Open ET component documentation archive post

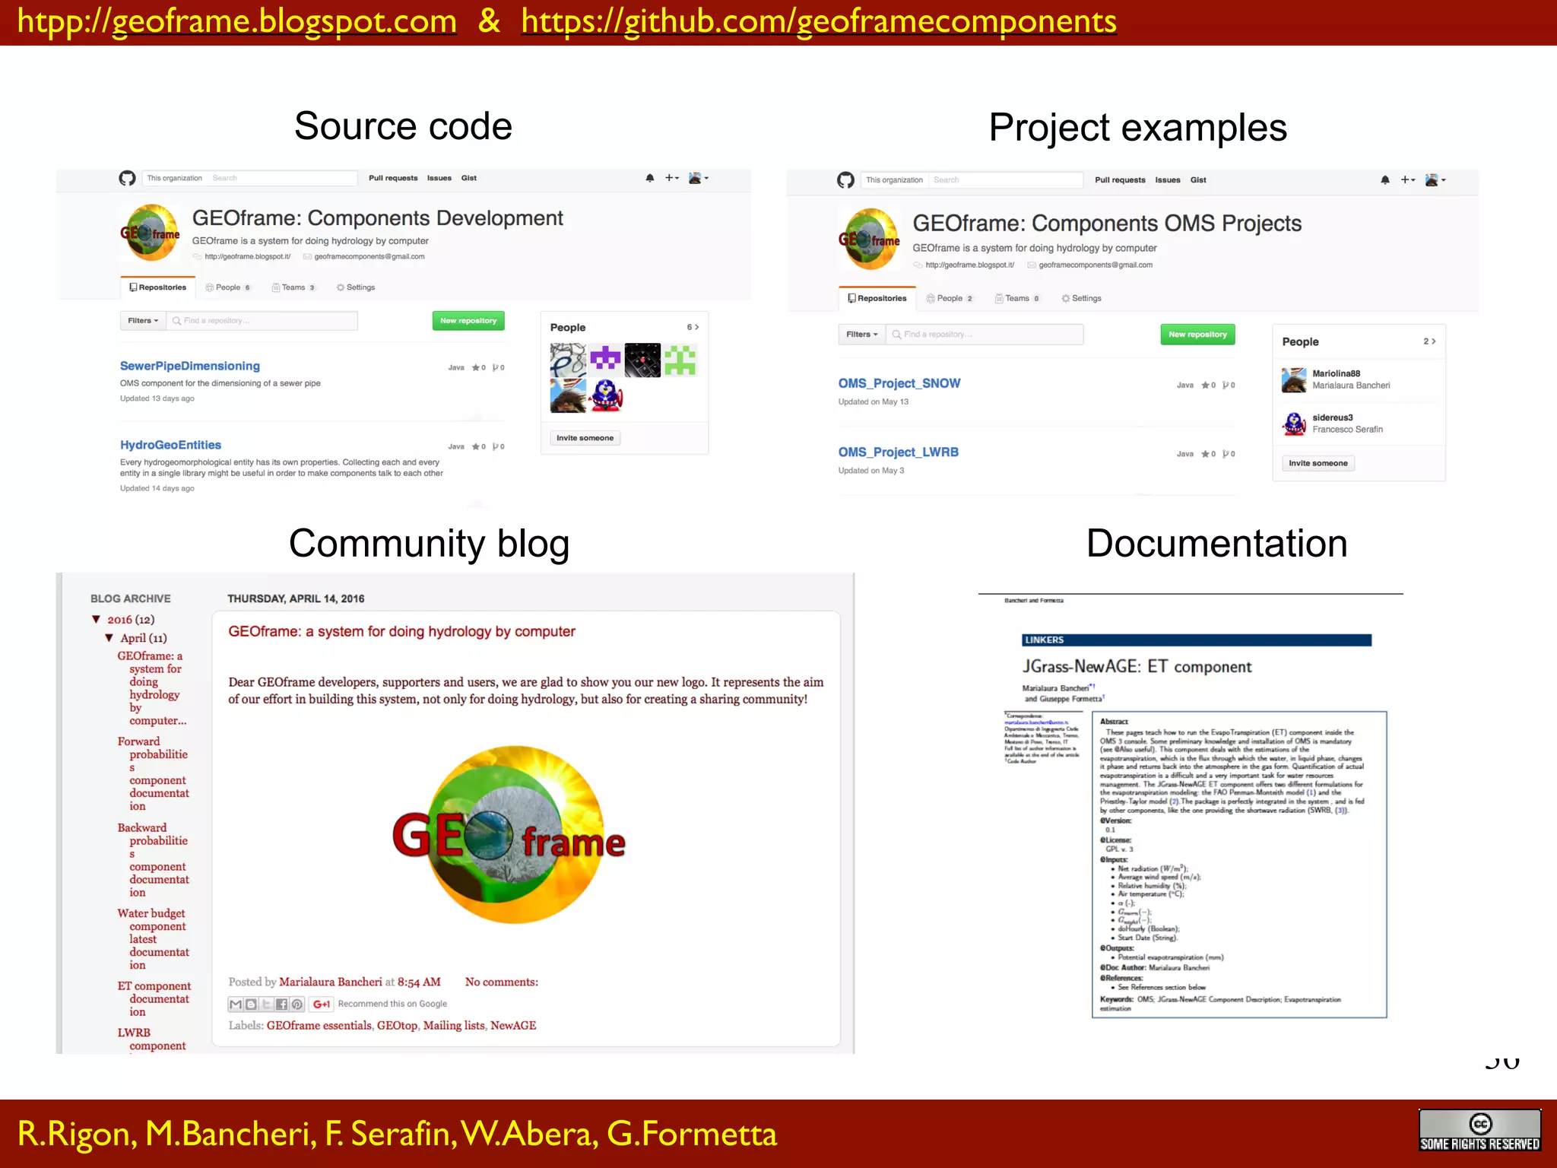[x=154, y=999]
